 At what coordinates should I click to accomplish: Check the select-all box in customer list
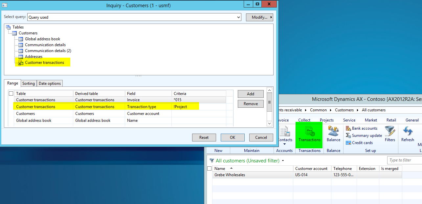[x=210, y=169]
